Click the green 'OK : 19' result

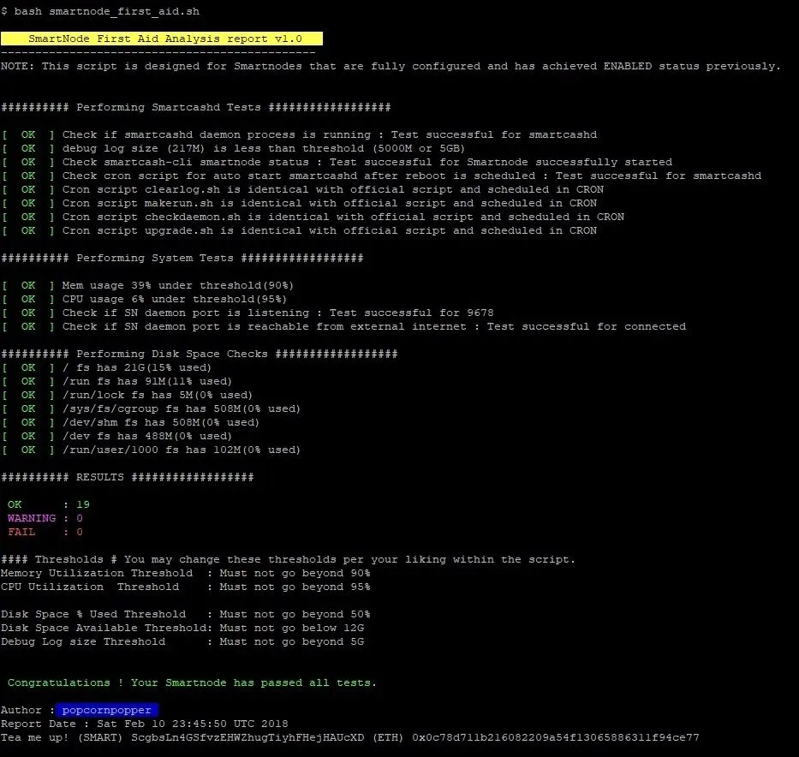point(49,505)
